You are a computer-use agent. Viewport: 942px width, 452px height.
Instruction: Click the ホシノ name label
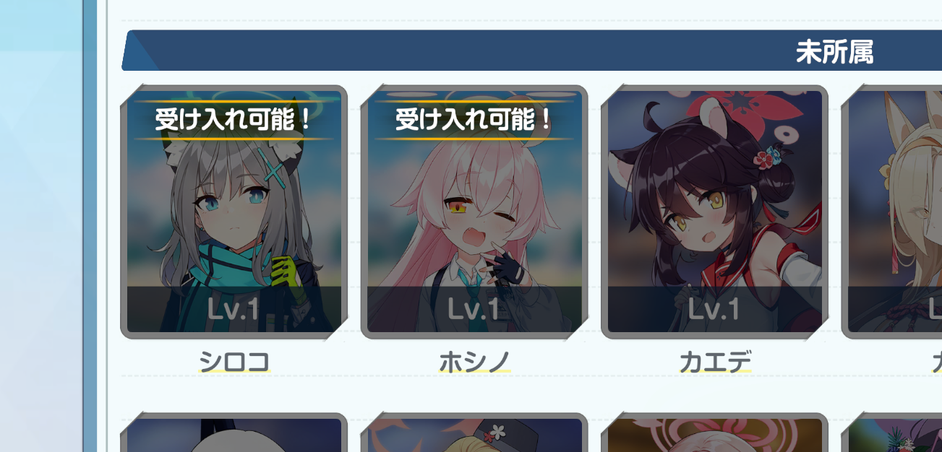[474, 361]
